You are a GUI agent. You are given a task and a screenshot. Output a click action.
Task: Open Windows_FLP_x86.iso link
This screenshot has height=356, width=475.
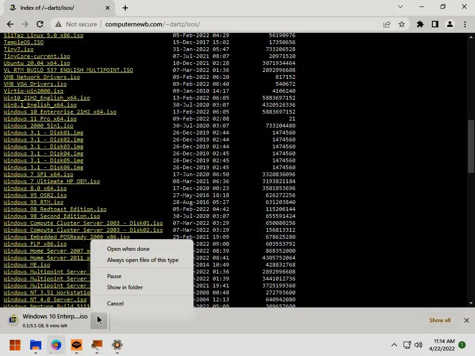(x=35, y=244)
